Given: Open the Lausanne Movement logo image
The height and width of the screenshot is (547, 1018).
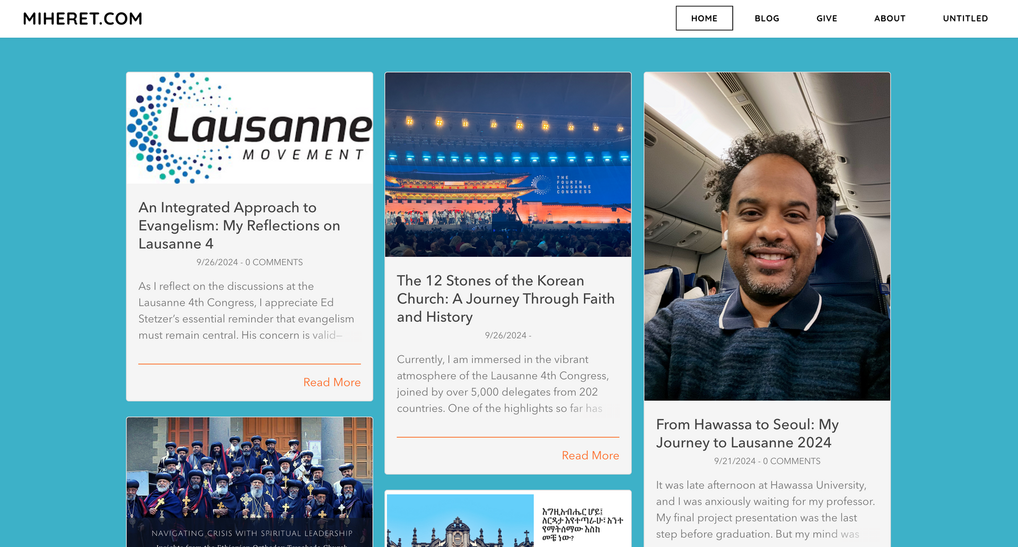Looking at the screenshot, I should (250, 128).
